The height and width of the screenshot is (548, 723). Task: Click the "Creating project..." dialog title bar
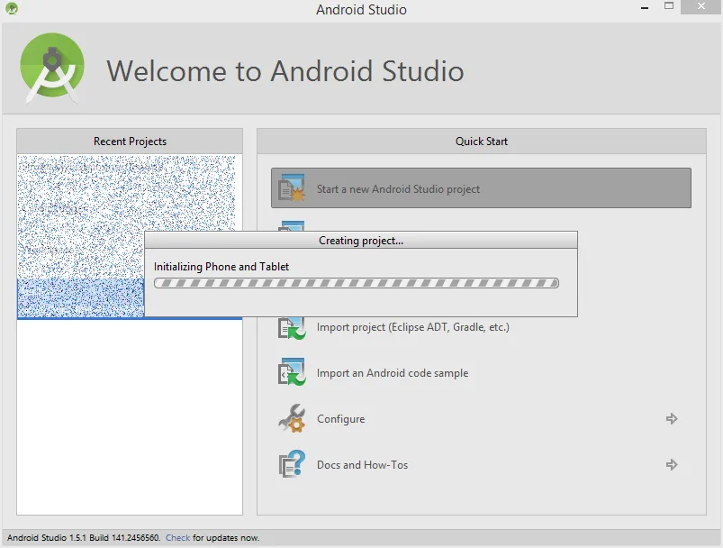(x=360, y=241)
